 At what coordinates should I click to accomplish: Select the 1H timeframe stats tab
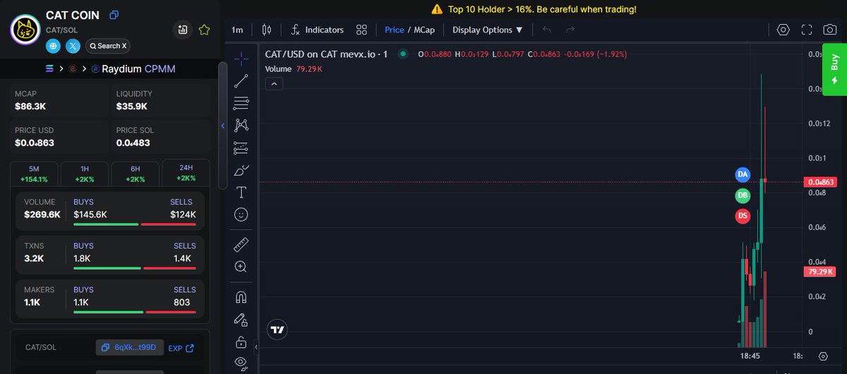pos(85,174)
